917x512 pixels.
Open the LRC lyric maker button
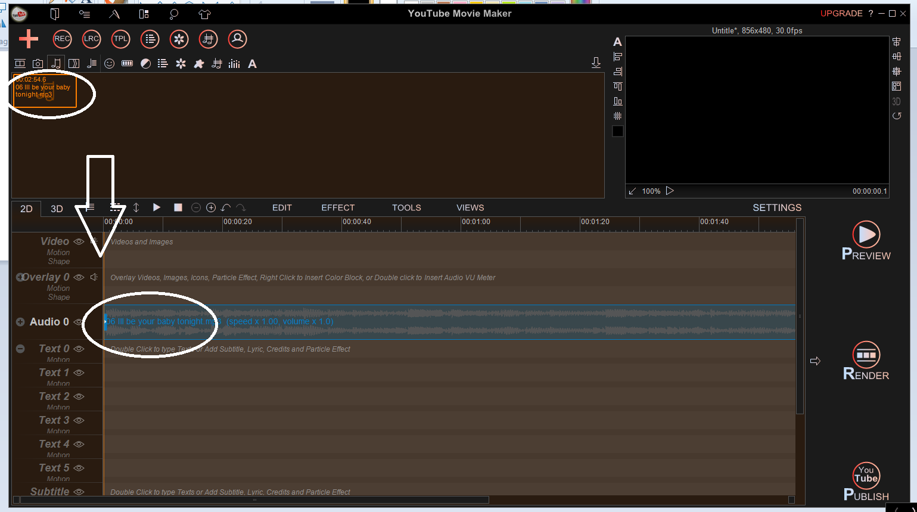pos(91,39)
